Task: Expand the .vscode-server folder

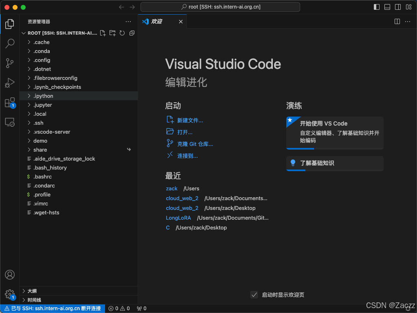Action: pos(79,132)
